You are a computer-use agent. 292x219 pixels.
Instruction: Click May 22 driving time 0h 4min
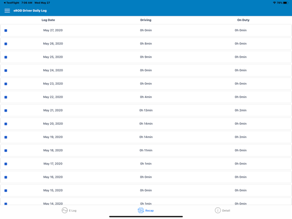(146, 97)
